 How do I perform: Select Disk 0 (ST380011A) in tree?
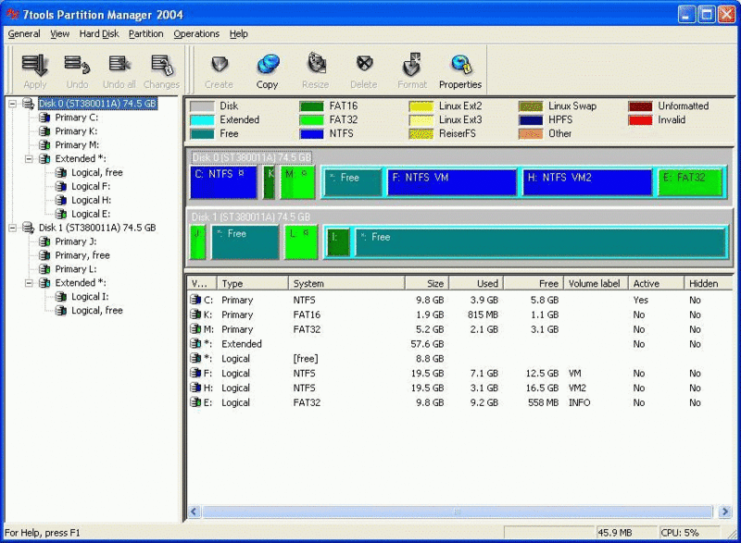pos(97,104)
